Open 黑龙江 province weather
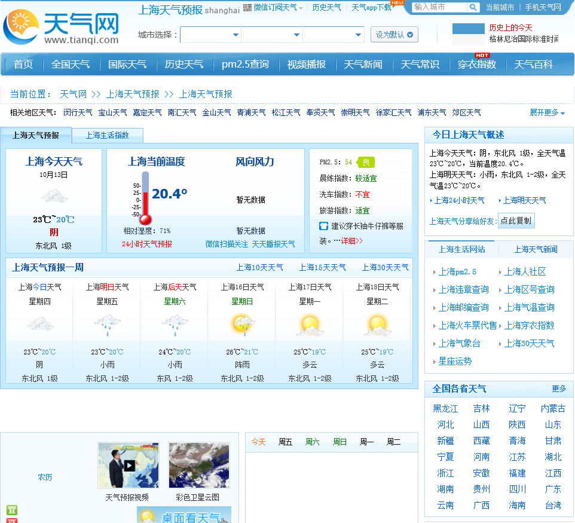 click(445, 409)
